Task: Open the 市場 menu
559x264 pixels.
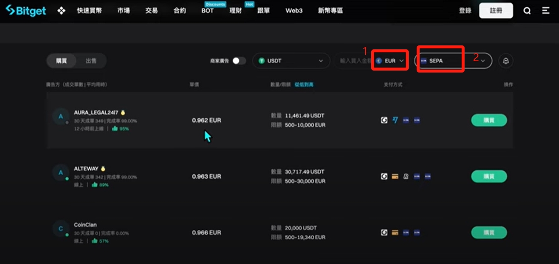Action: click(124, 11)
